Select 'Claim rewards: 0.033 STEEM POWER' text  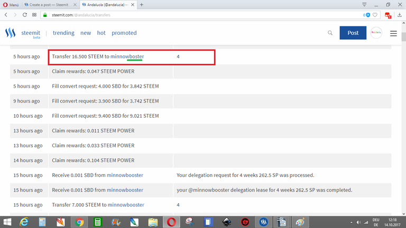[x=93, y=145]
